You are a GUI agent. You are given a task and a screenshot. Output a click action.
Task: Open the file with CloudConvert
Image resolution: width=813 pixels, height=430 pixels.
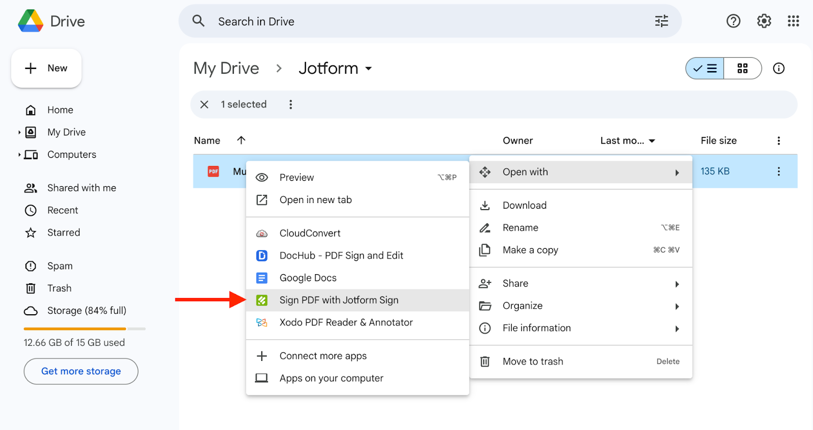click(x=310, y=234)
